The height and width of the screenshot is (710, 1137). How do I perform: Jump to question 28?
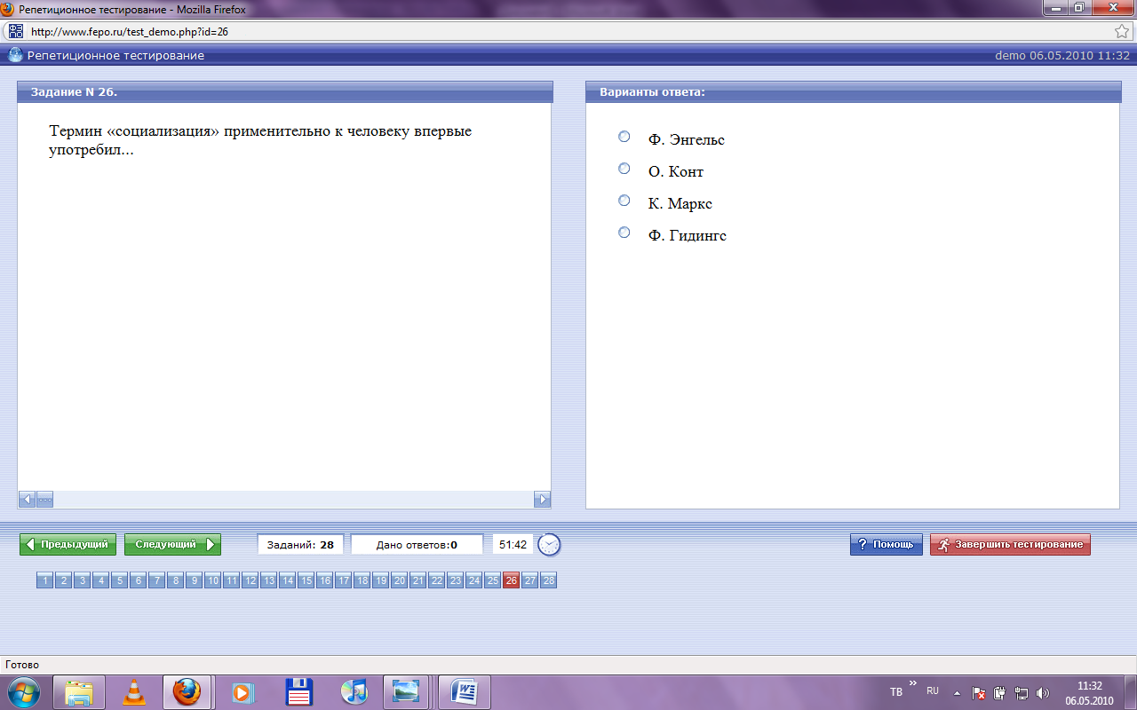click(548, 580)
